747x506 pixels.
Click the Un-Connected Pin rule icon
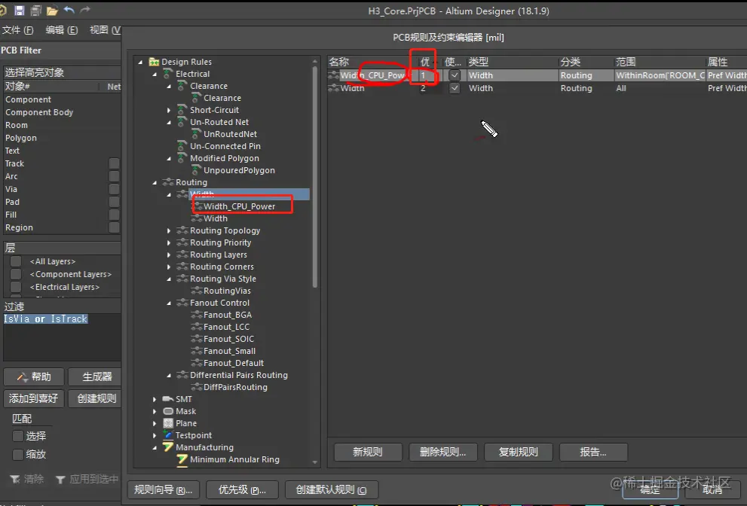coord(182,145)
